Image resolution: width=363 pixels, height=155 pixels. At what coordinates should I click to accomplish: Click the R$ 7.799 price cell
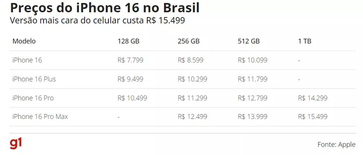(x=130, y=60)
